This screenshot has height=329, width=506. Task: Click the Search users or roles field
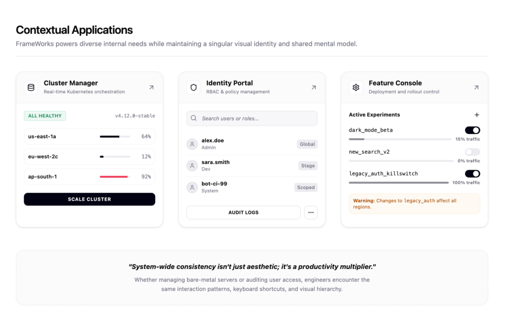252,118
